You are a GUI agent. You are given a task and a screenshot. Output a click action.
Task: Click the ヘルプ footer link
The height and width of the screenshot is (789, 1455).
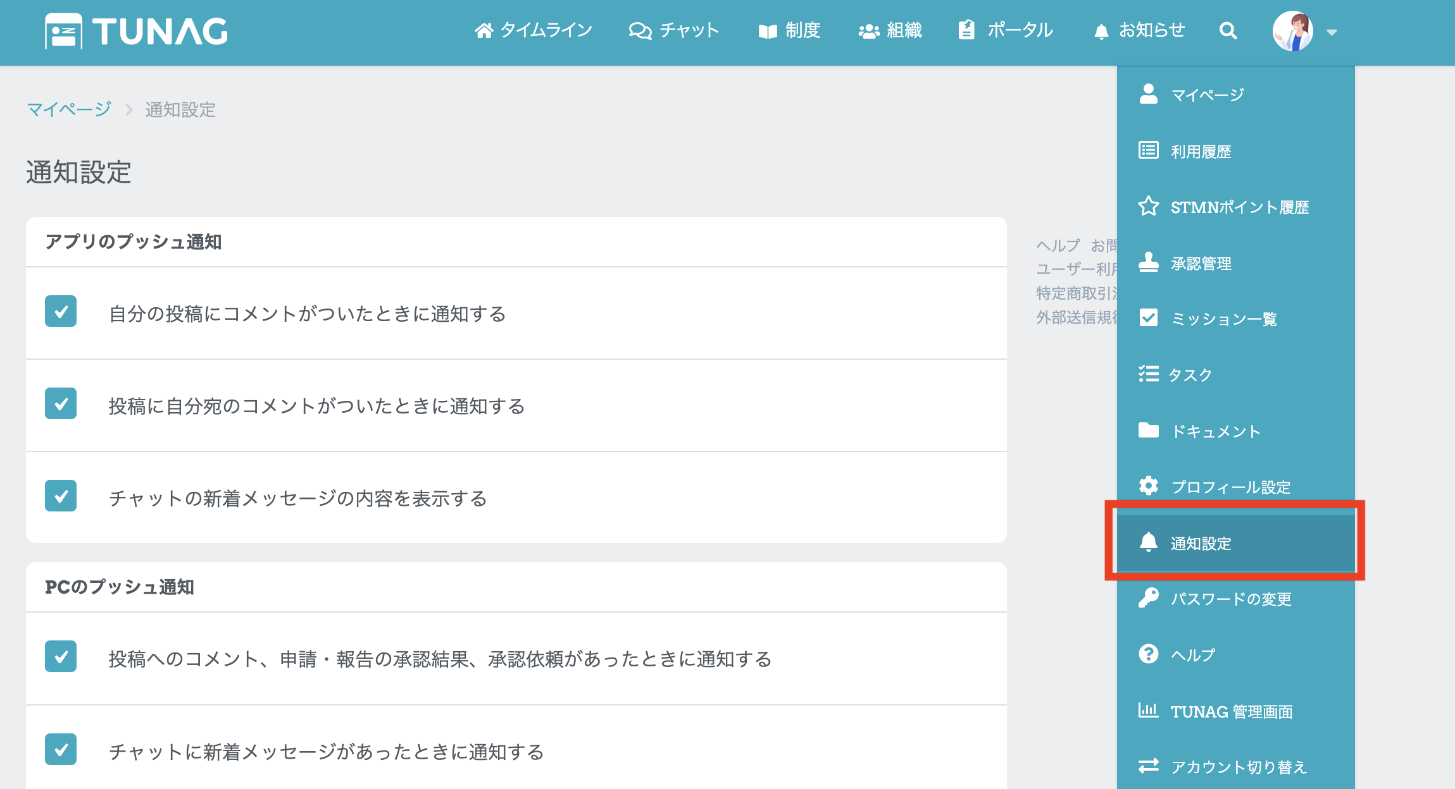click(x=1058, y=245)
